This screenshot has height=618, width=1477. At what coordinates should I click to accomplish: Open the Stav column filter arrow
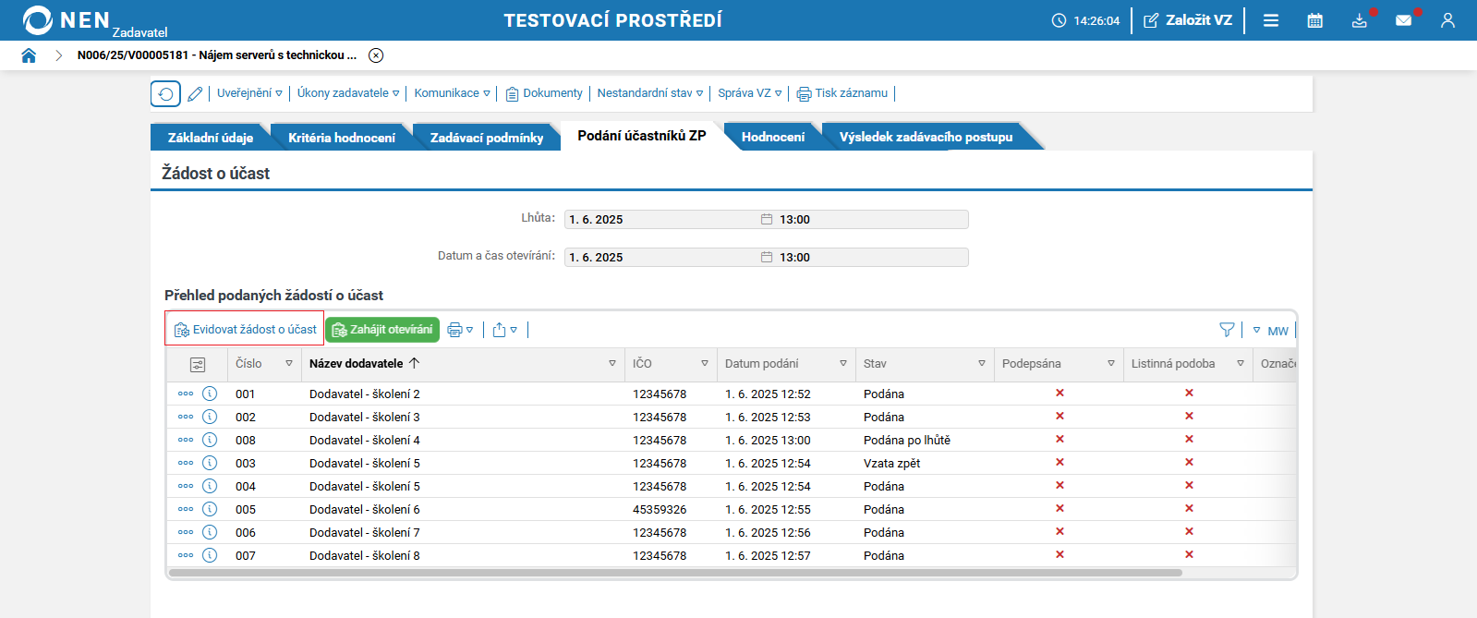click(x=981, y=364)
